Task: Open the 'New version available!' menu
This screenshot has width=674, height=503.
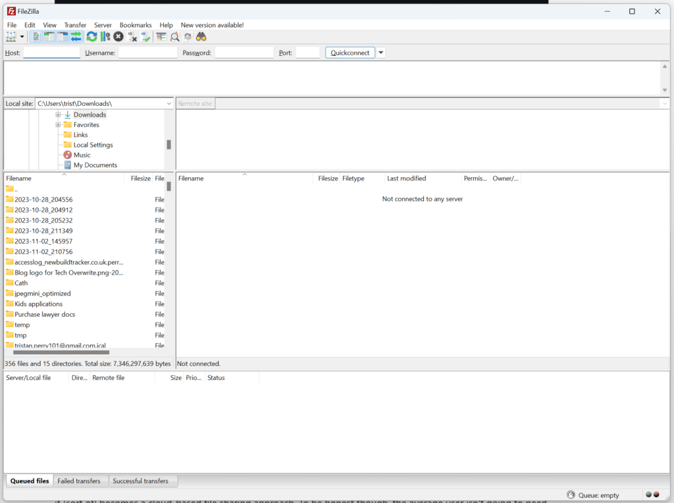Action: point(212,25)
